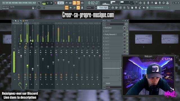Toggle blend recording overdub icon
180x101 pixels.
click(78, 3)
